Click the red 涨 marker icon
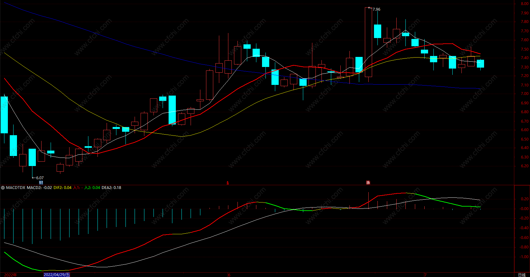530x277 pixels. pyautogui.click(x=368, y=183)
